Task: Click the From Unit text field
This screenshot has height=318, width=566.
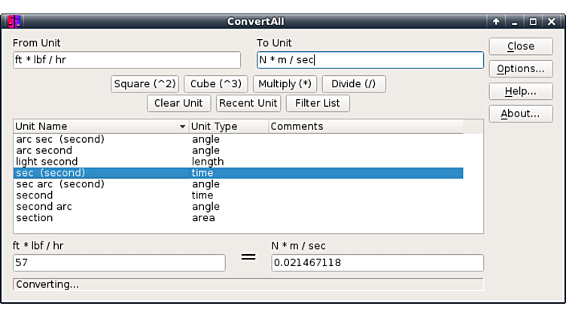Action: point(126,60)
